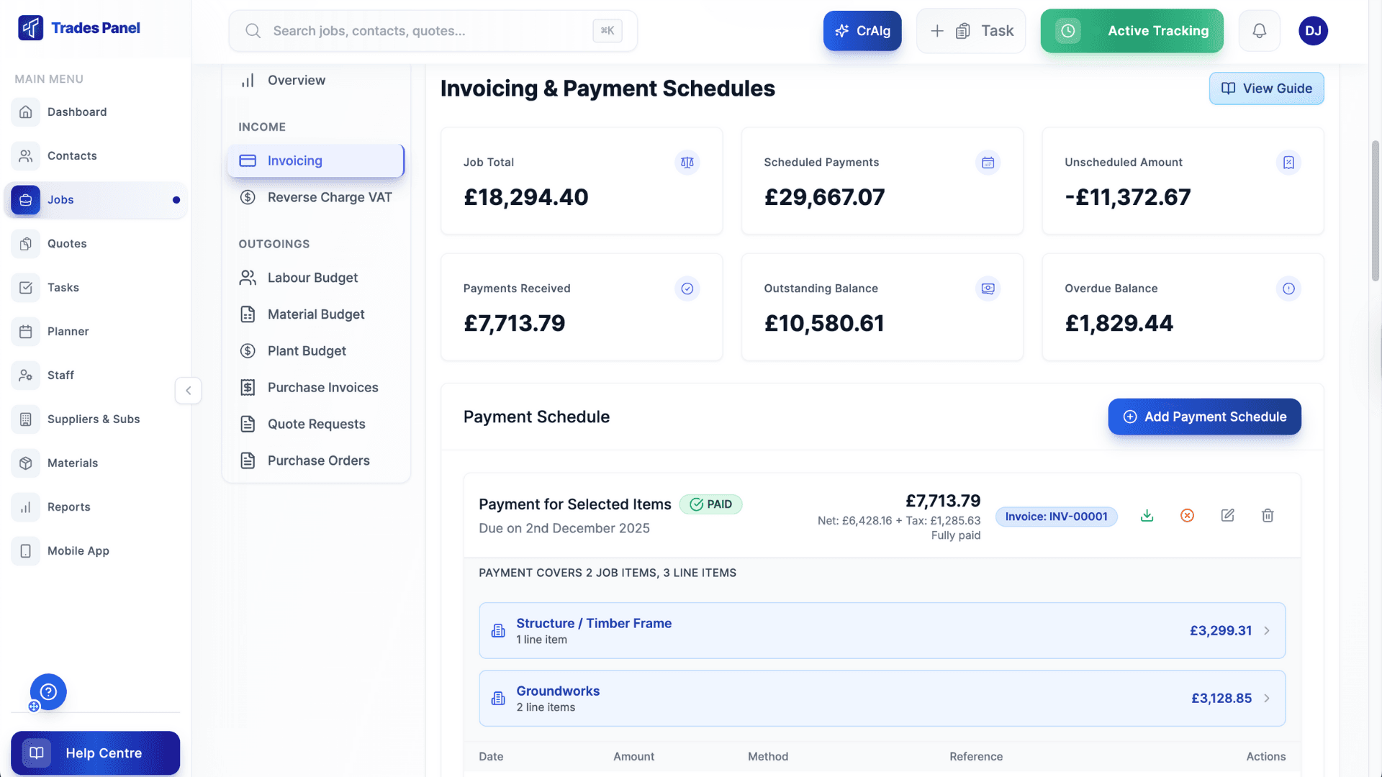The image size is (1382, 777).
Task: Cancel the paid invoice using orange X icon
Action: coord(1188,515)
